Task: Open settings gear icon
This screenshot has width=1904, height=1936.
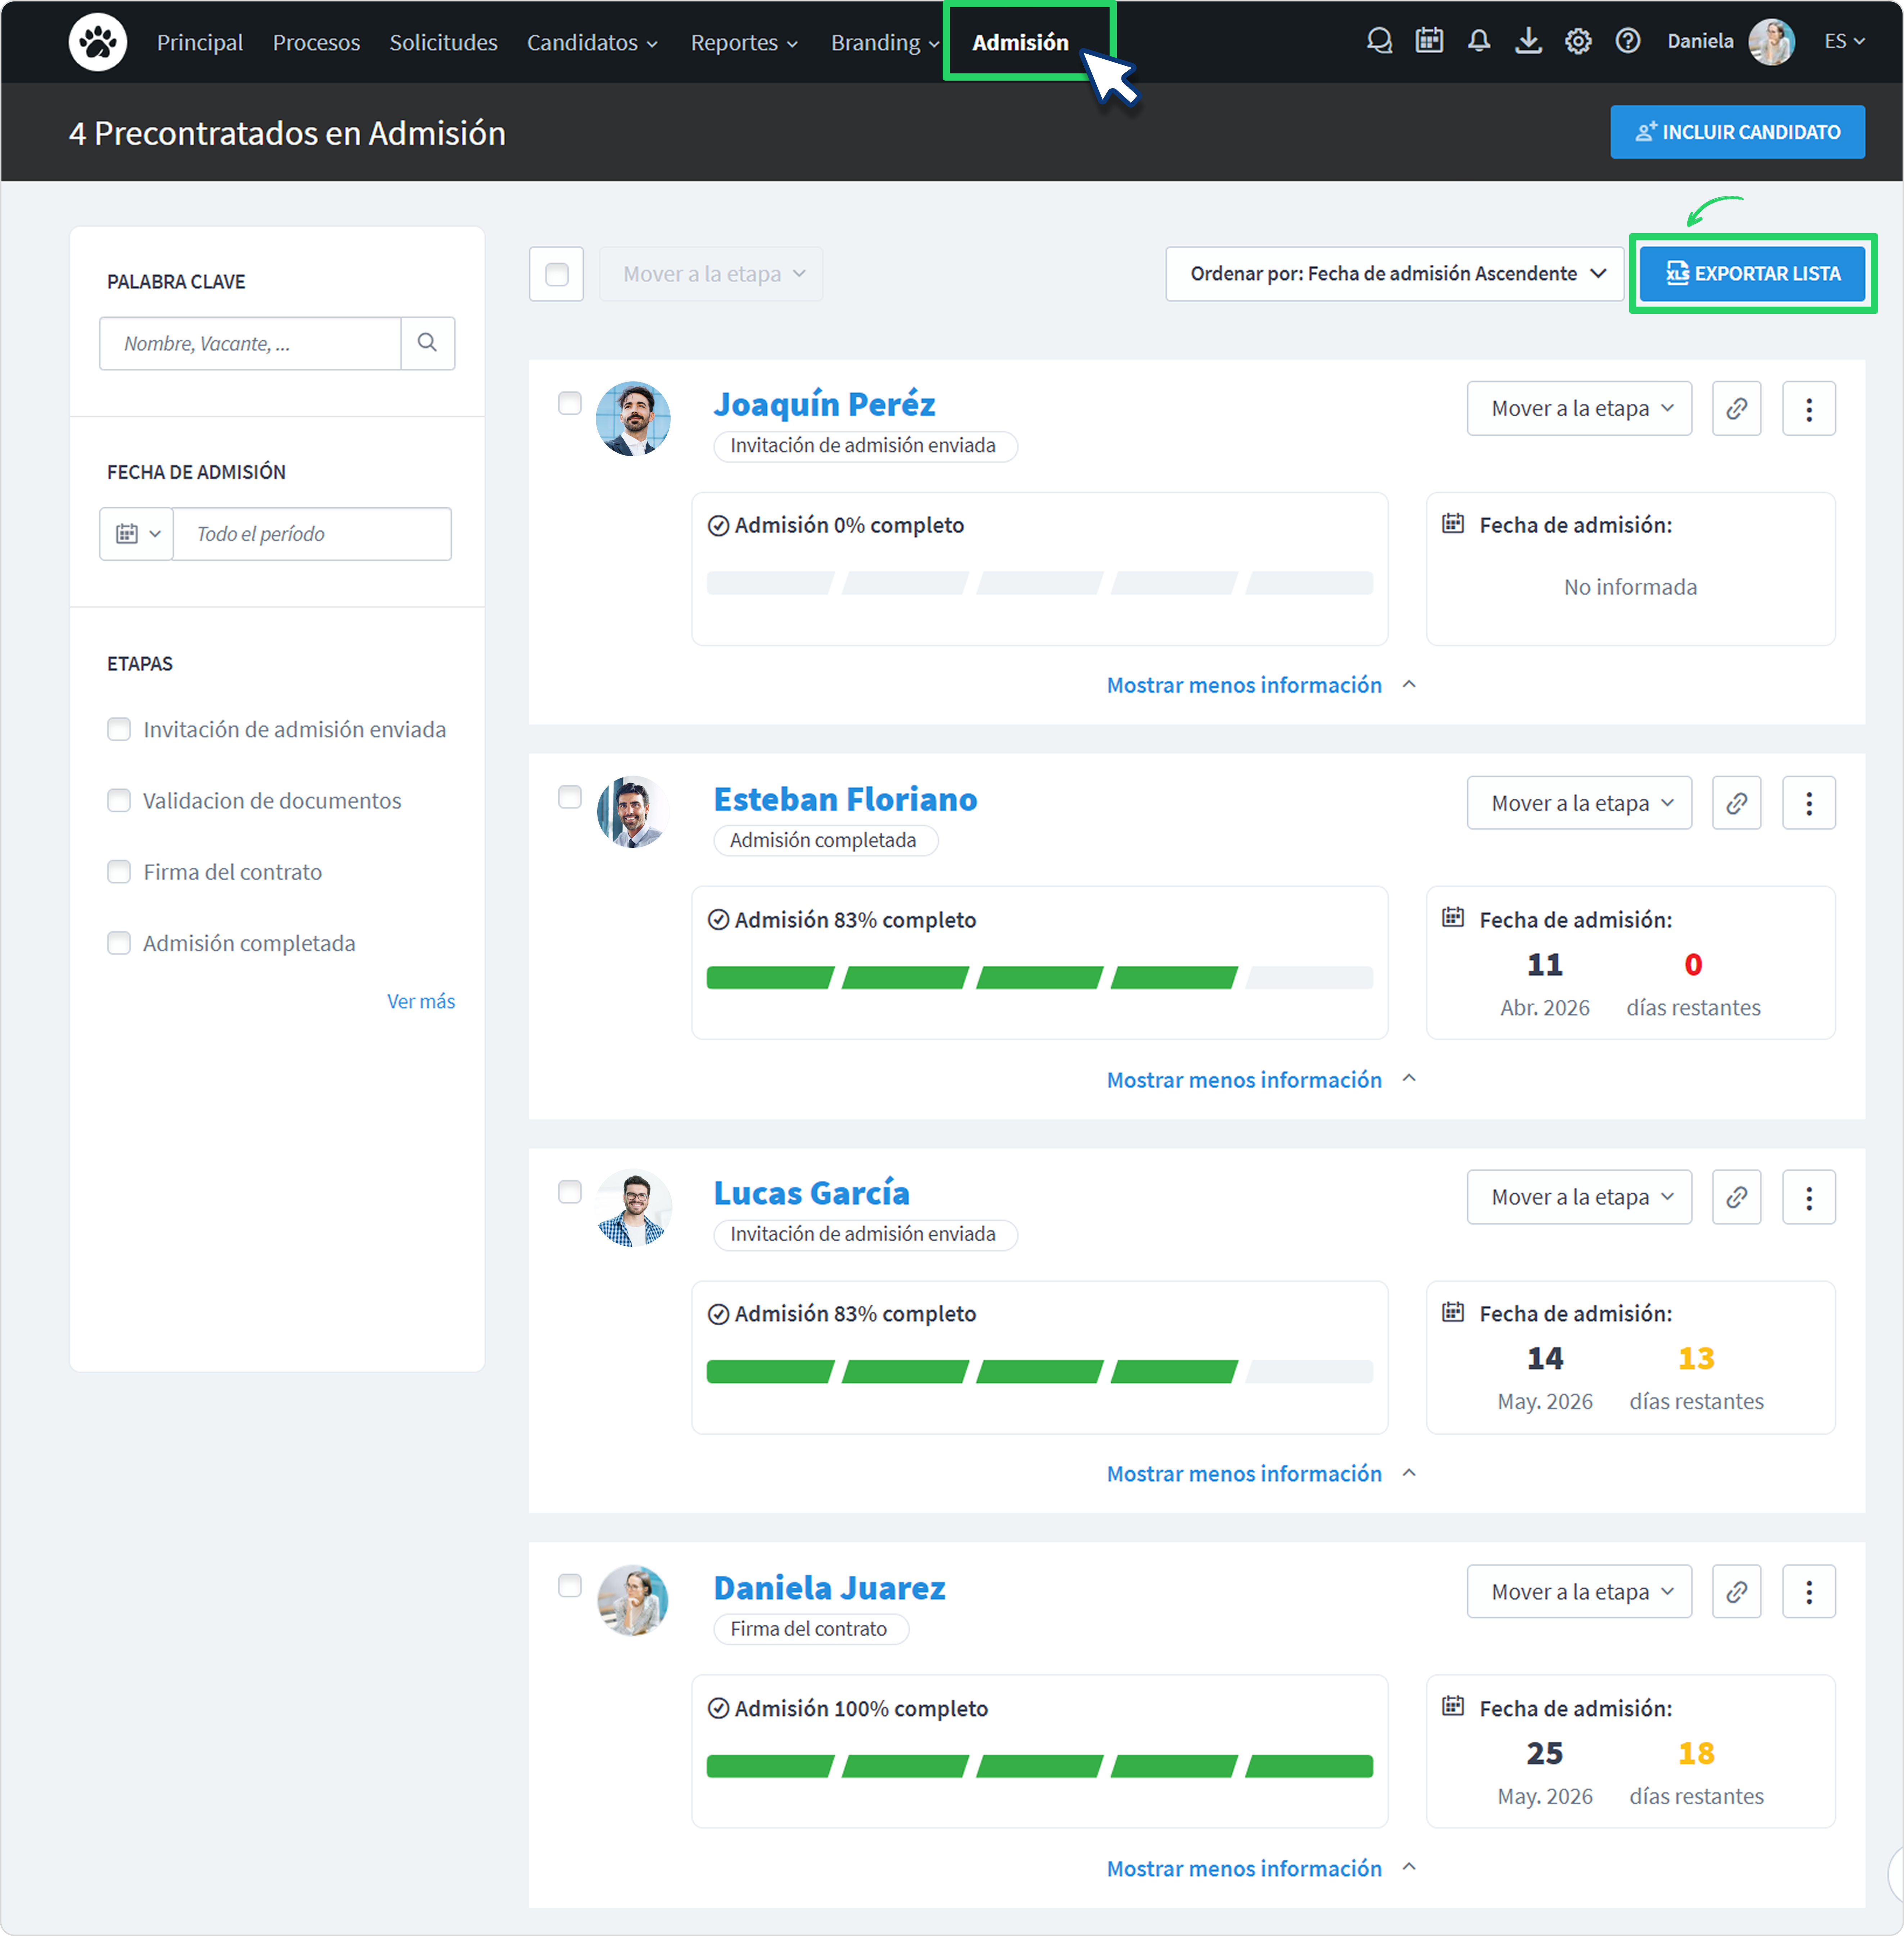Action: (1578, 41)
